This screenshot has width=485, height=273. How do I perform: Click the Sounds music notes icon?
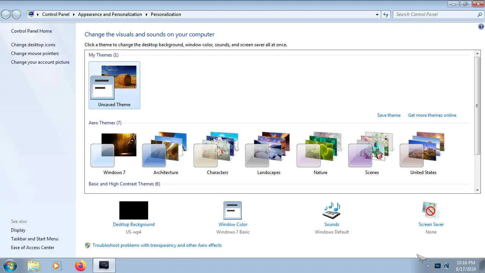click(332, 210)
